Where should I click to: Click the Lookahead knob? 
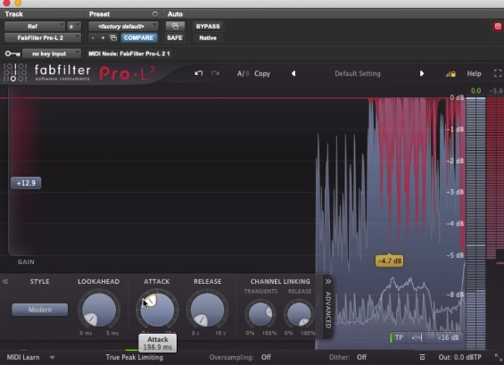coord(99,310)
